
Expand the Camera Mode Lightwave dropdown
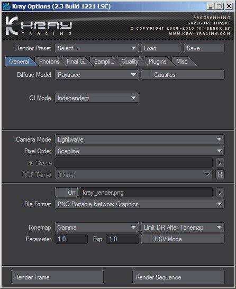coord(140,139)
